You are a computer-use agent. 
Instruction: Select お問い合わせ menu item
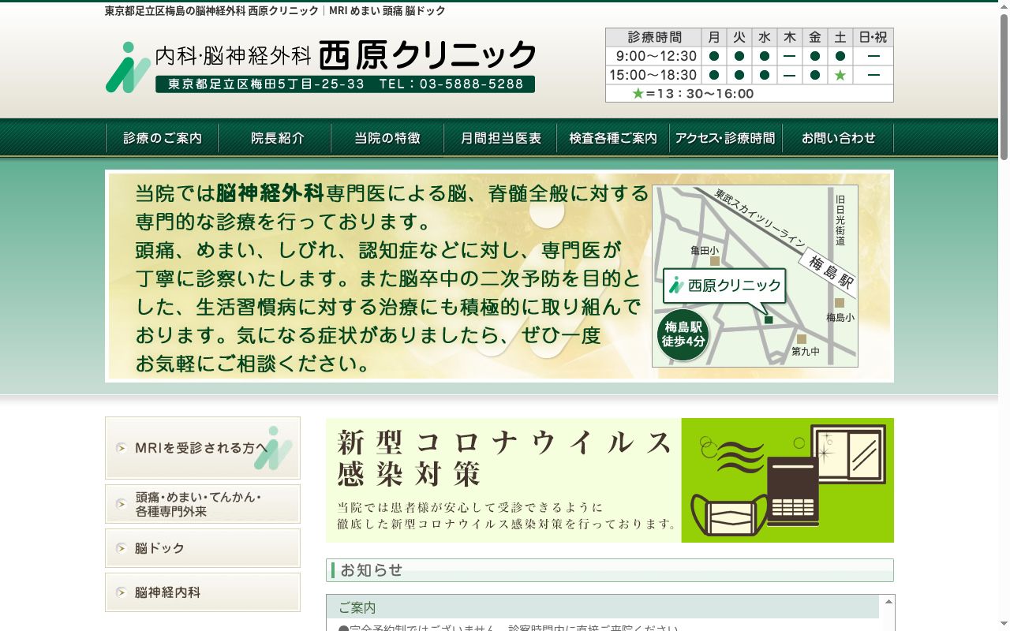tap(839, 138)
